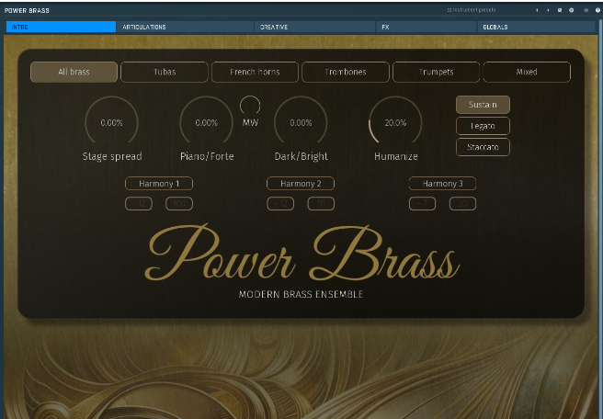This screenshot has width=603, height=419.
Task: Click the Humanize label
Action: [395, 156]
